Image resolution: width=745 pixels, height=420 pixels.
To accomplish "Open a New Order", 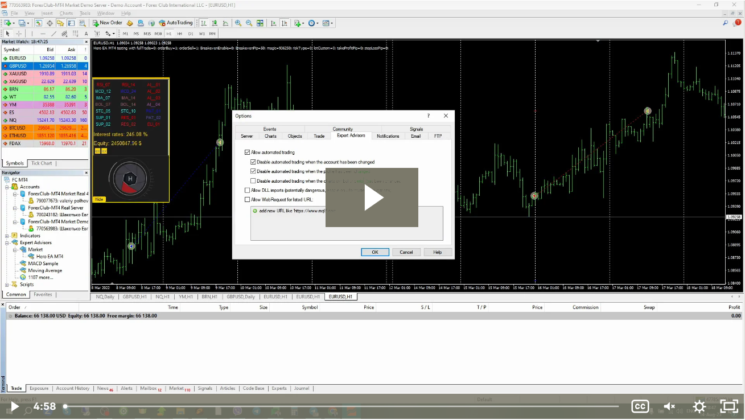I will [x=108, y=23].
